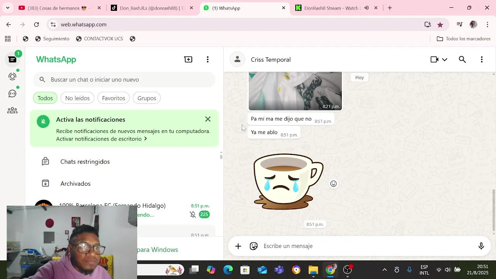Viewport: 496px width, 279px height.
Task: Open the Status updates sidebar icon
Action: pos(12,76)
